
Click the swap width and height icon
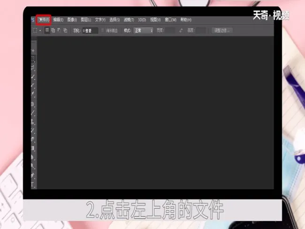tap(181, 31)
